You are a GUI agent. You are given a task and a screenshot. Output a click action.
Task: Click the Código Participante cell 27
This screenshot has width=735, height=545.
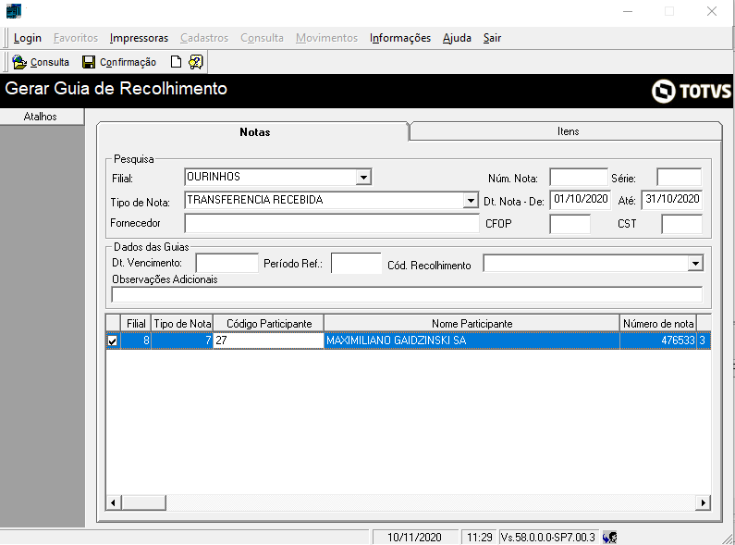[269, 341]
